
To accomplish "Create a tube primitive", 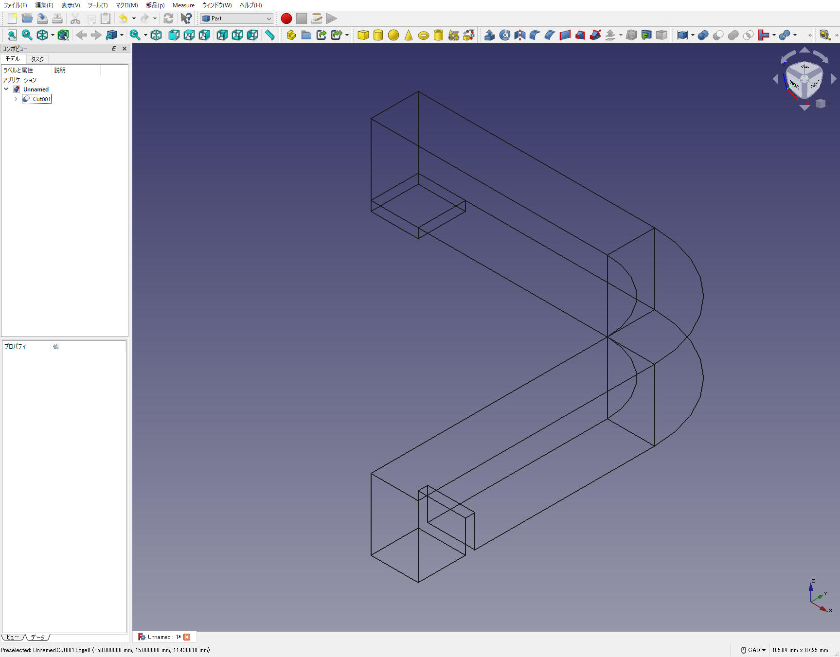I will click(439, 35).
